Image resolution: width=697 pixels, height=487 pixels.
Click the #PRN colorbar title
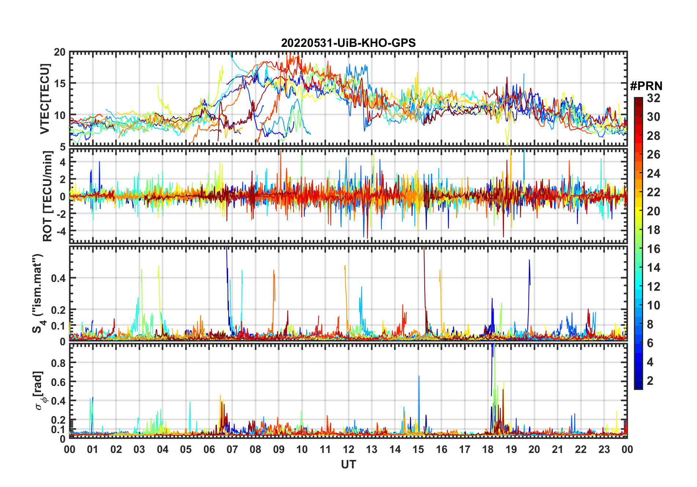(x=646, y=86)
